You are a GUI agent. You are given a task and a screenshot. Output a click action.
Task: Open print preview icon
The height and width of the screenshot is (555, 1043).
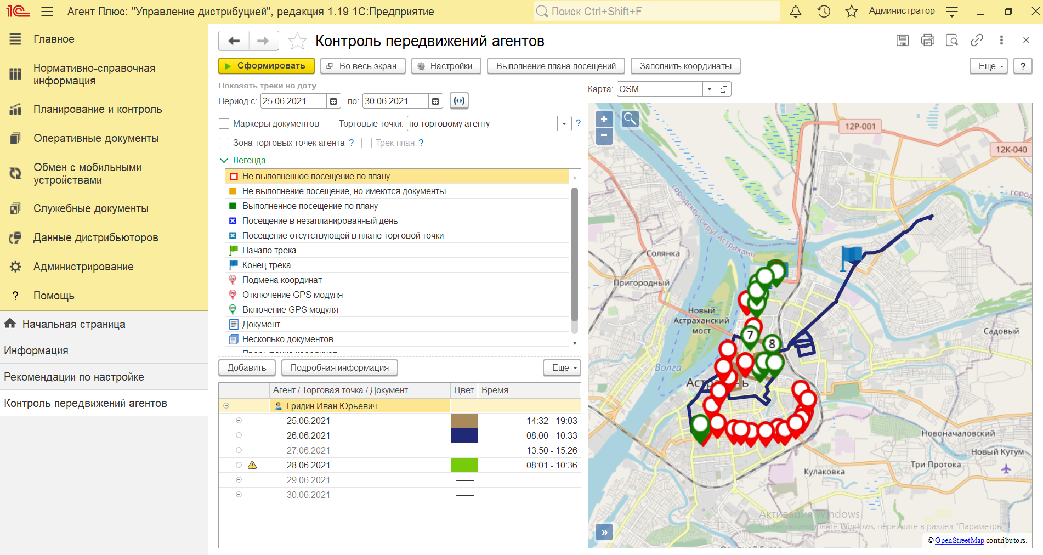coord(952,40)
